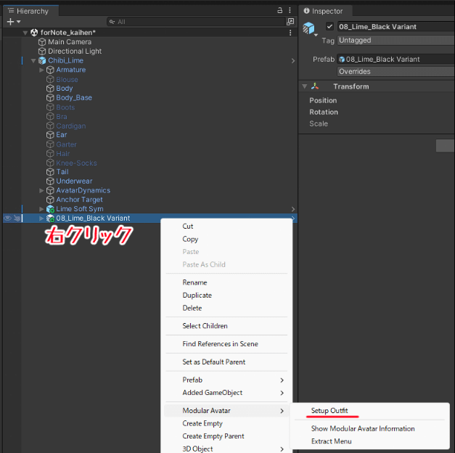Select the Body_Base object
This screenshot has width=455, height=453.
pos(74,97)
